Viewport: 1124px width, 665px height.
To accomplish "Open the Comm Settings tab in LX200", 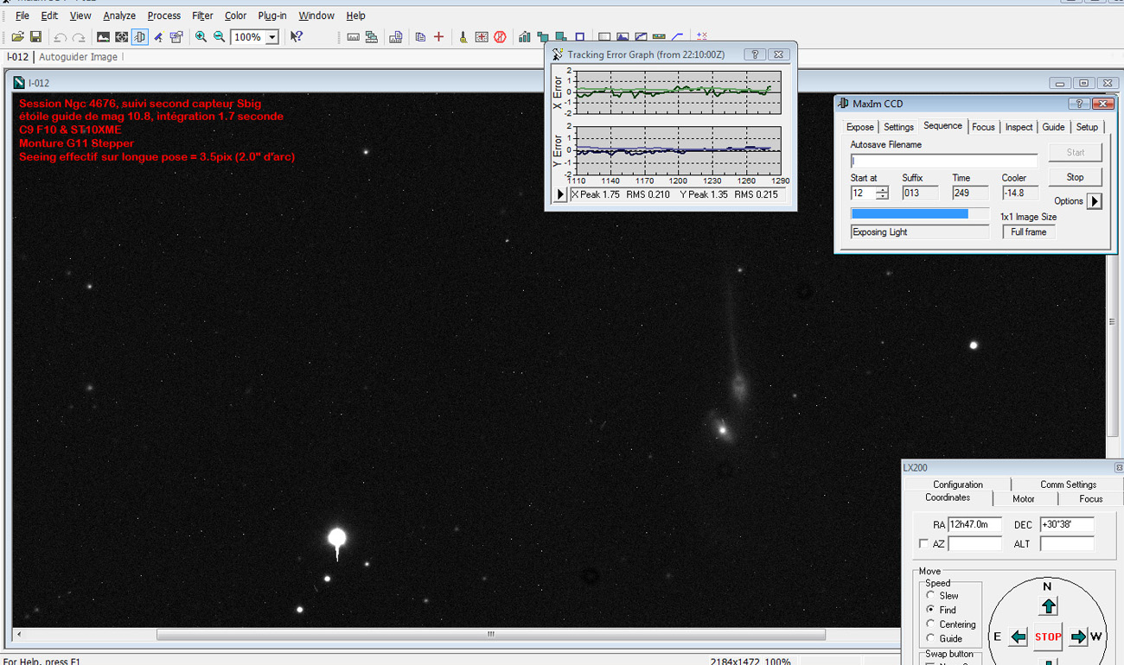I will pos(1068,484).
